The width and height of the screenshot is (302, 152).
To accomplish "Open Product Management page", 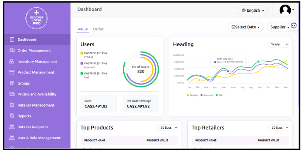I will pos(37,72).
